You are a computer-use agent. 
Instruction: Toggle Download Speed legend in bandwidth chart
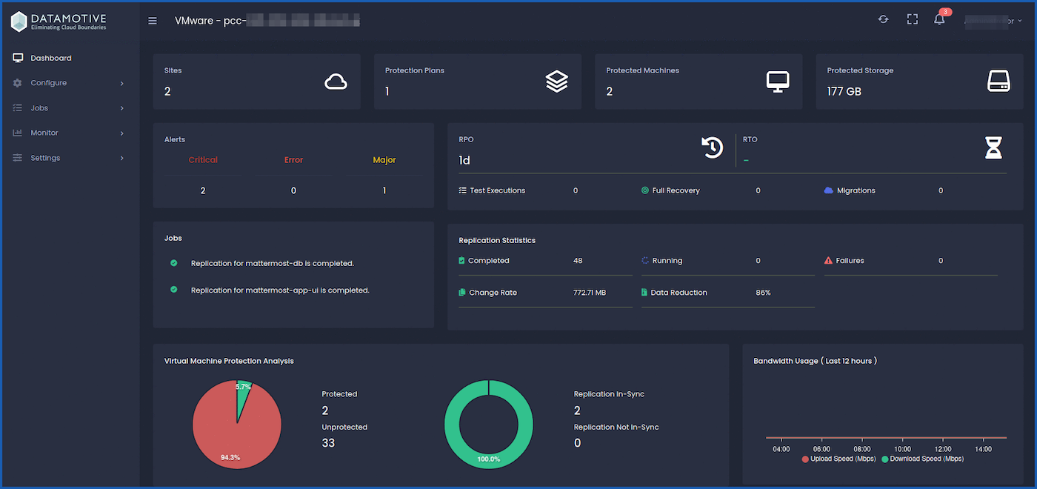click(x=922, y=459)
